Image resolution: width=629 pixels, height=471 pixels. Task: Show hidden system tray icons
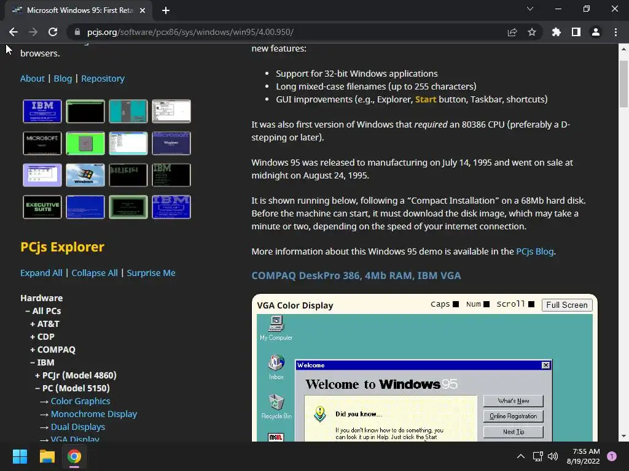521,456
